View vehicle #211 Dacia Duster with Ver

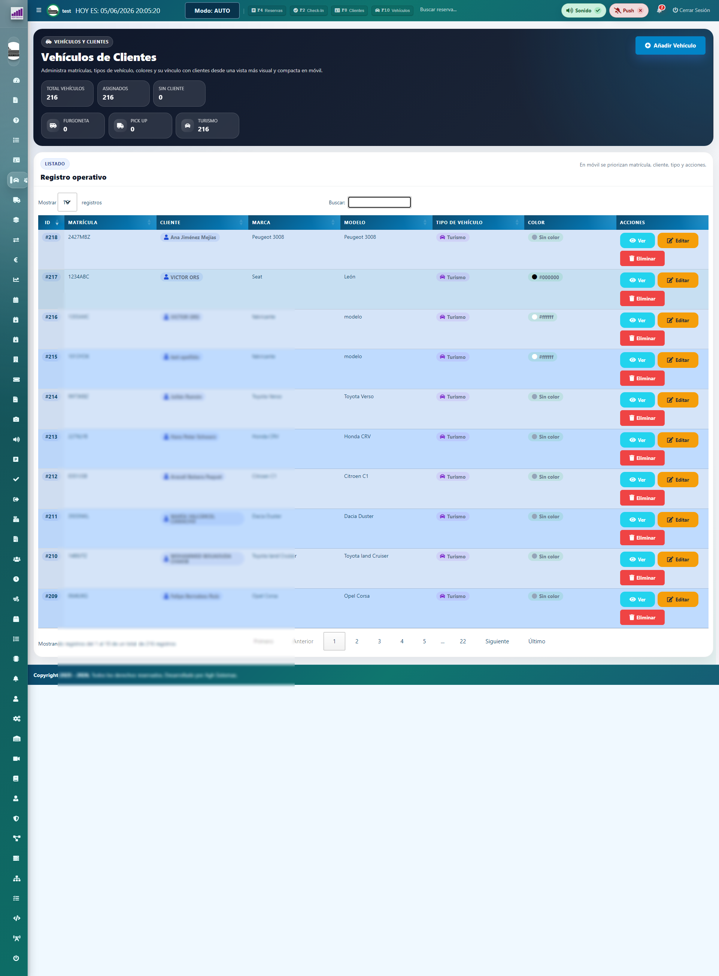point(637,520)
